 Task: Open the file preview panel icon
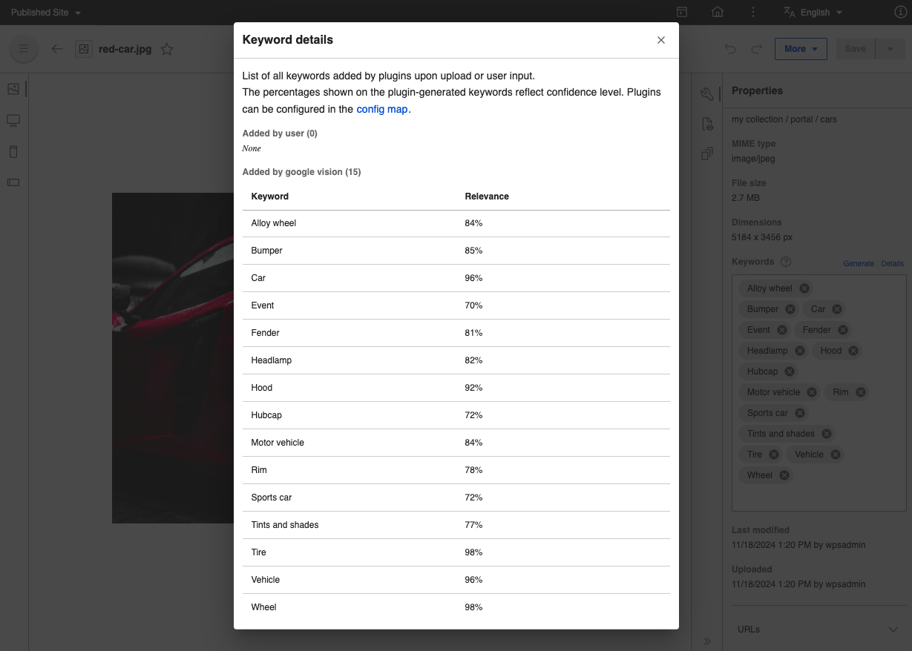pyautogui.click(x=707, y=124)
